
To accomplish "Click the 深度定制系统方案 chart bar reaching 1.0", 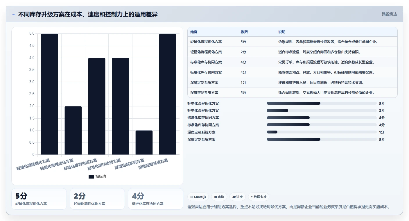I will 144,142.
